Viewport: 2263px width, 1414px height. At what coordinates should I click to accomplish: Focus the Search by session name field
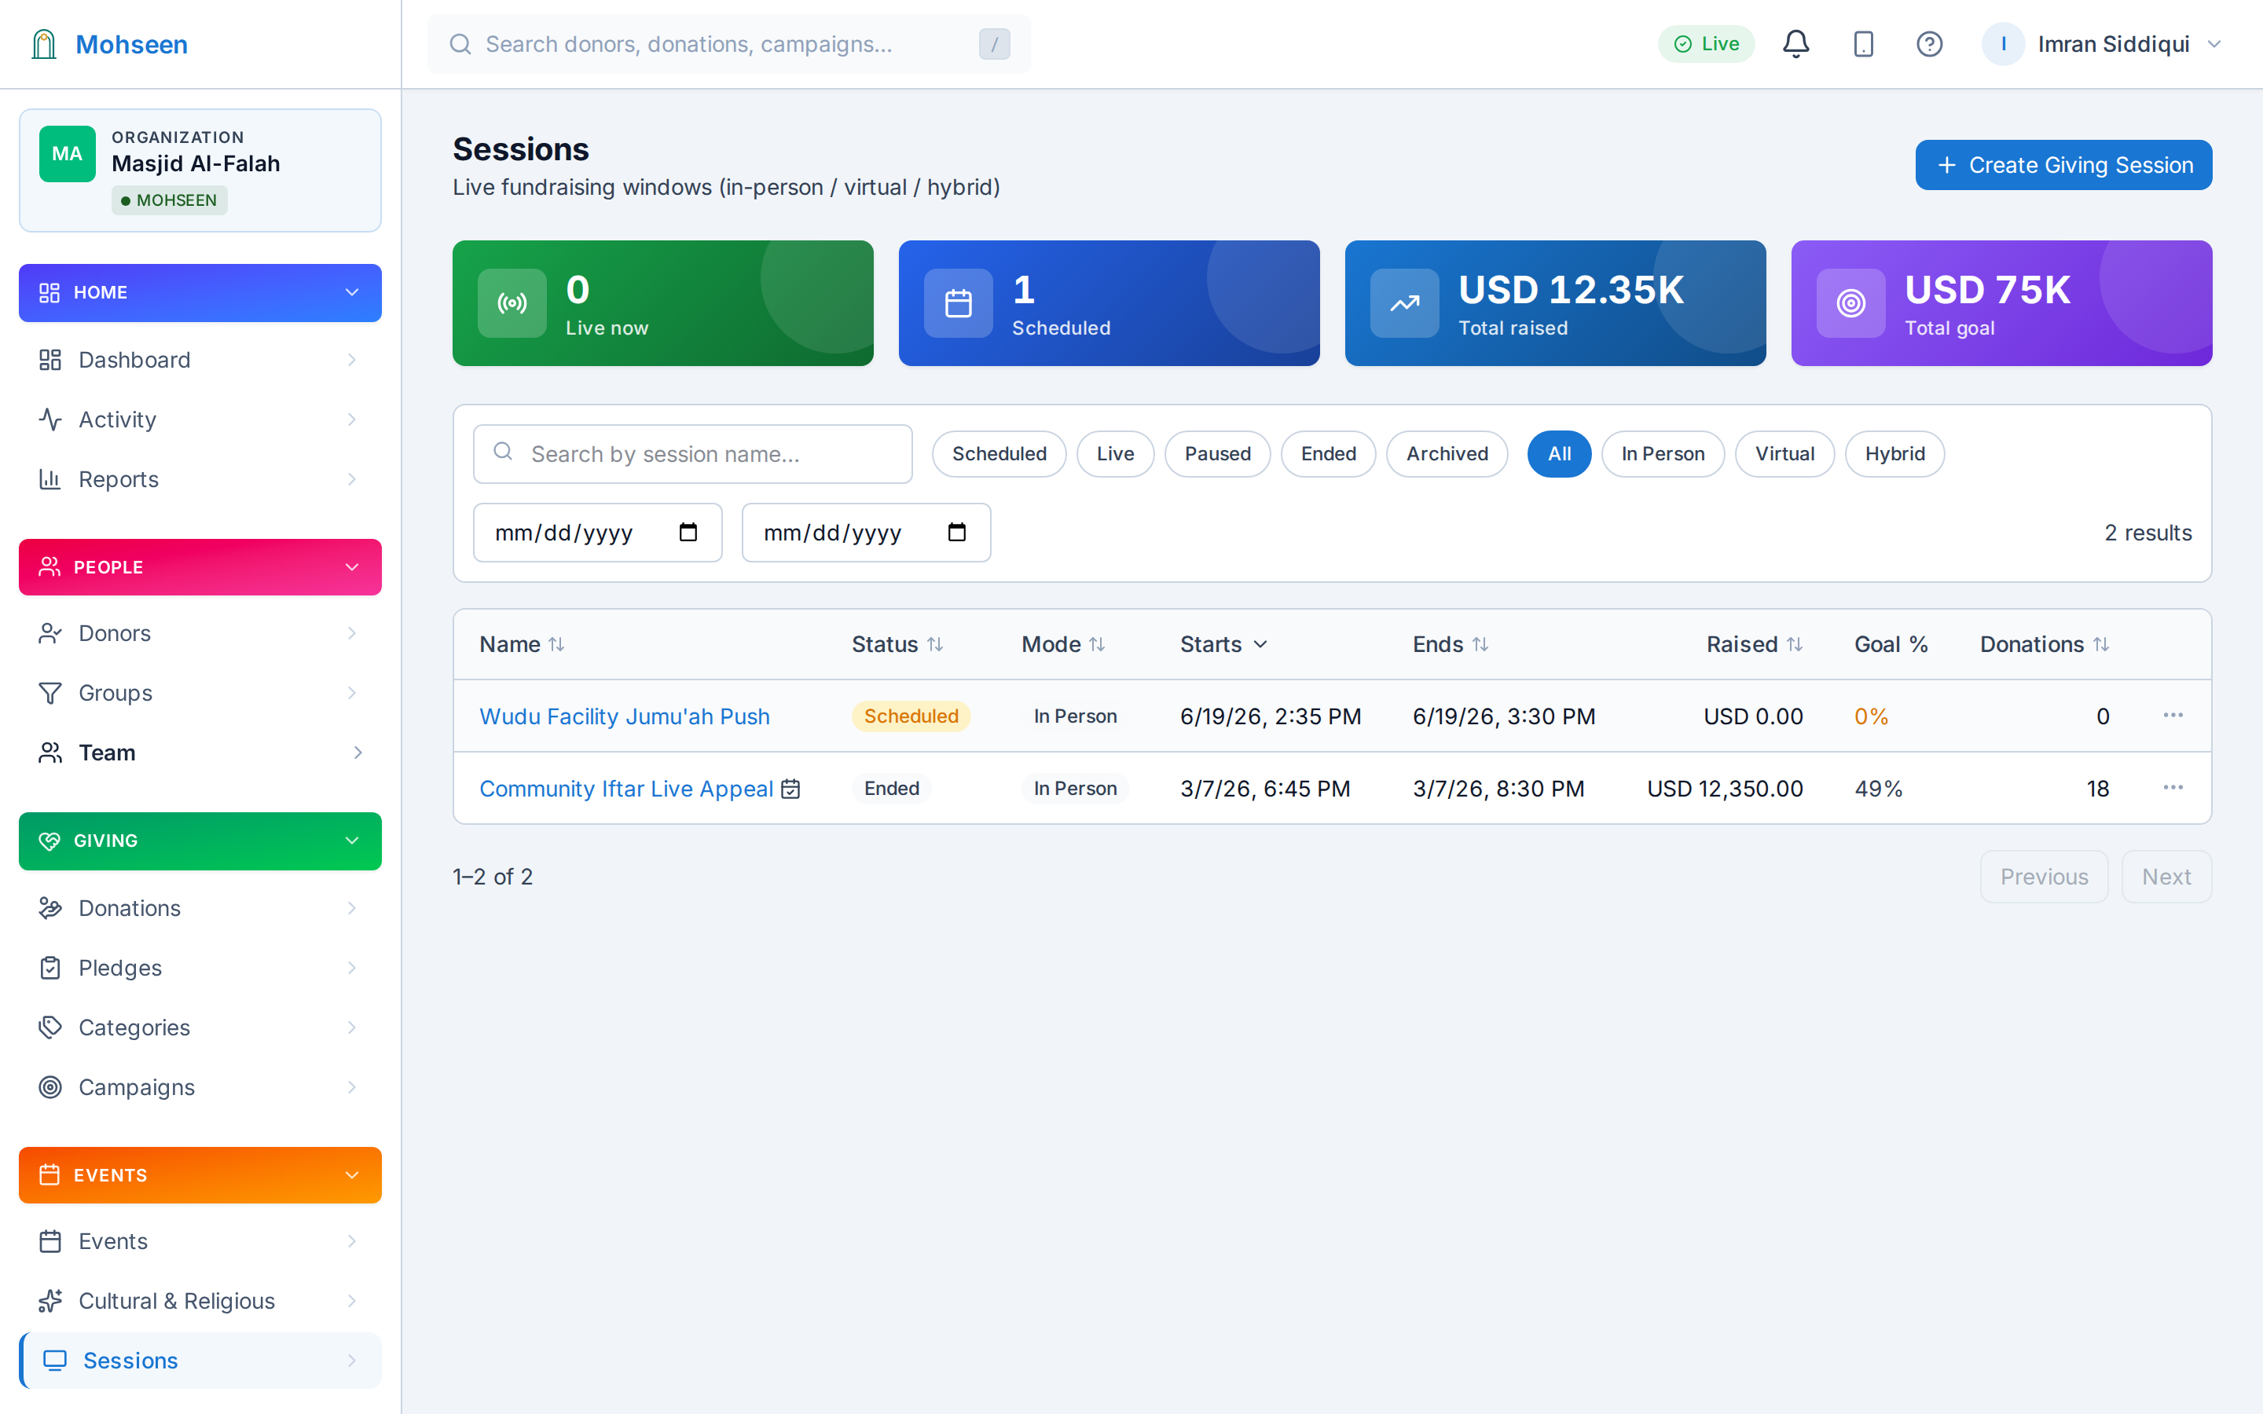[692, 453]
